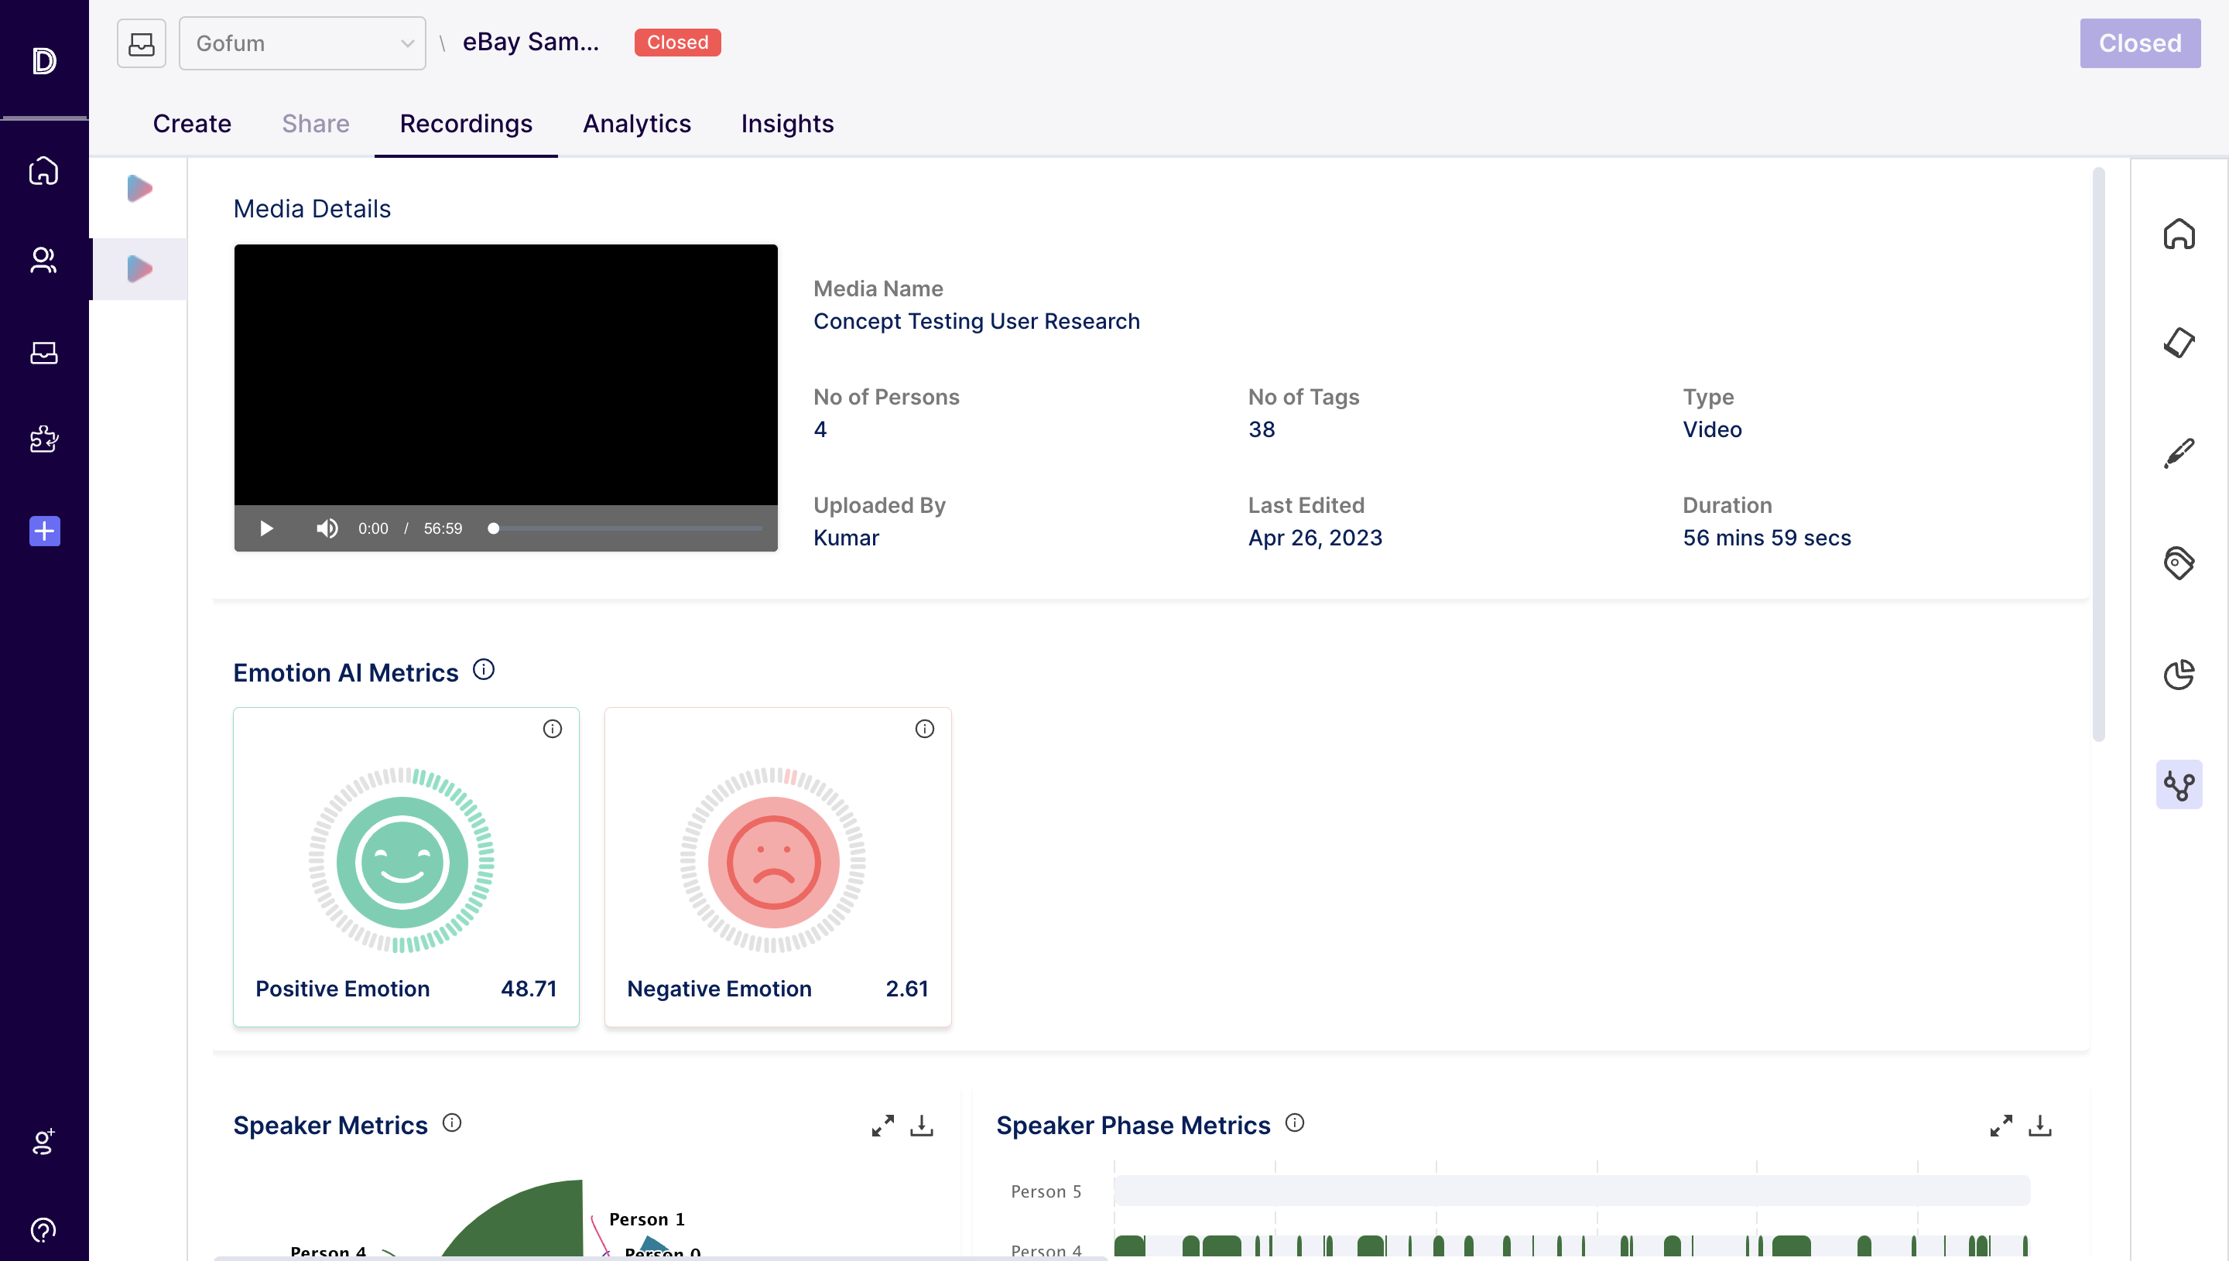
Task: Click the Positive Emotion gauge
Action: [401, 859]
